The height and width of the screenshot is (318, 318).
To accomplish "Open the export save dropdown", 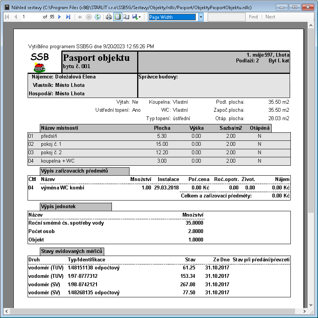I will 136,17.
